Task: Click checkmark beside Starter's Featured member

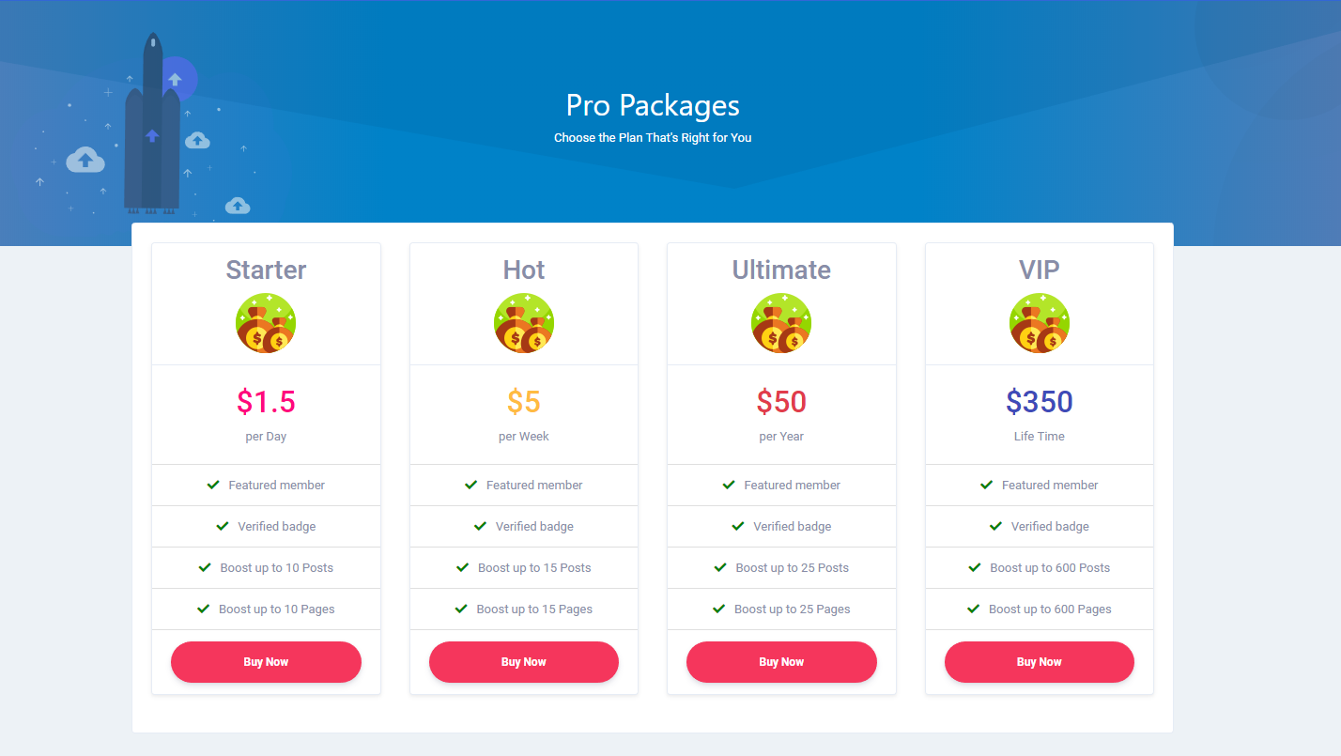Action: (213, 485)
